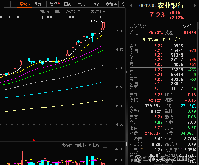Click the 卖五 price 7.27
The height and width of the screenshot is (165, 199).
click(158, 46)
